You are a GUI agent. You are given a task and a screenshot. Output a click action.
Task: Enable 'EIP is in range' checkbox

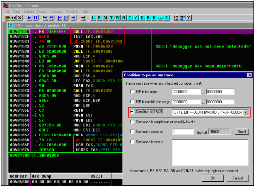(x=132, y=92)
